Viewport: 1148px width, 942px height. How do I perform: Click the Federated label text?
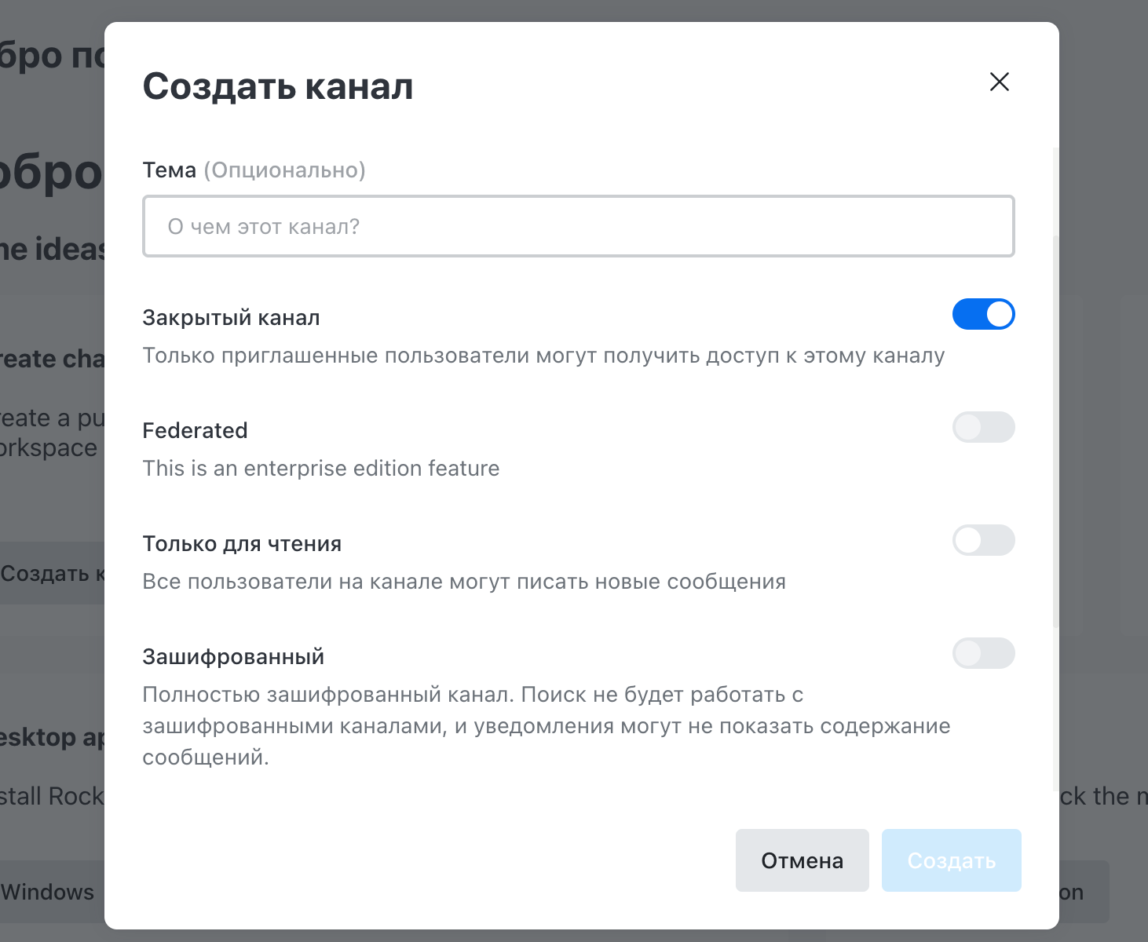(x=195, y=430)
